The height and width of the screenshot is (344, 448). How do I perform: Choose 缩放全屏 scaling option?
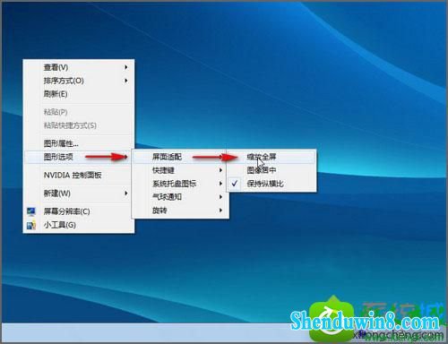271,157
